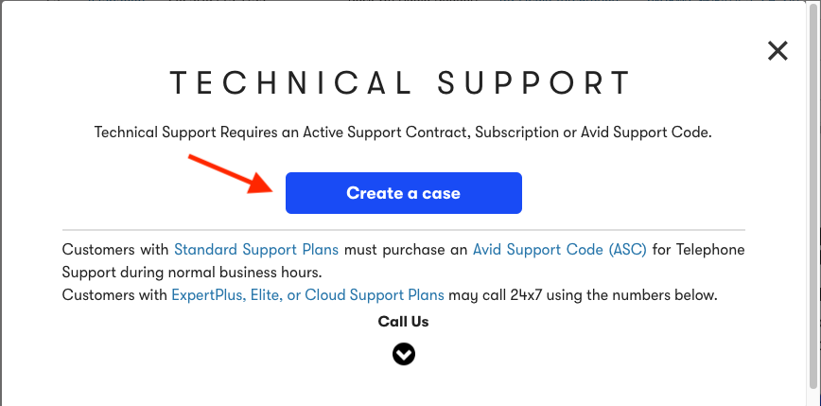The height and width of the screenshot is (406, 821).
Task: Click the word SUPPORT in the dialog title
Action: click(x=534, y=82)
